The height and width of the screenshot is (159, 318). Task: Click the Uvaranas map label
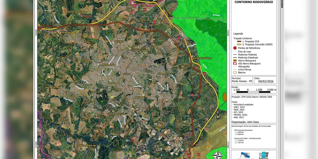[163, 73]
